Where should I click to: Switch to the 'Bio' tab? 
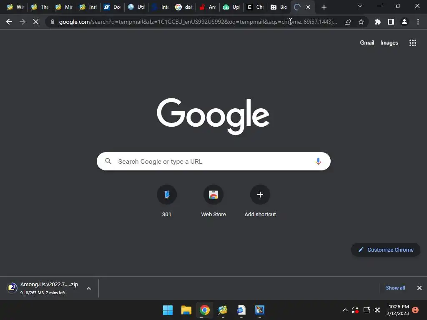click(x=279, y=7)
